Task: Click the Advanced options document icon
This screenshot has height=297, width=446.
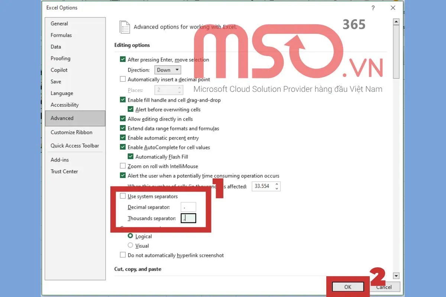Action: tap(125, 27)
